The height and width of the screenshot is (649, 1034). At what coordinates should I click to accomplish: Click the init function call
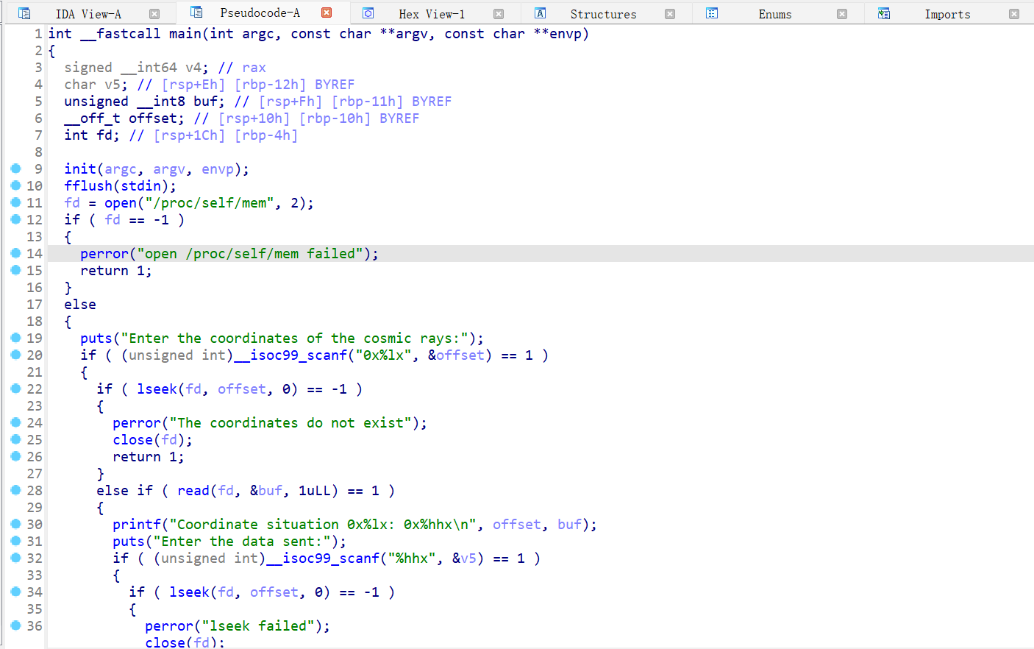click(80, 169)
